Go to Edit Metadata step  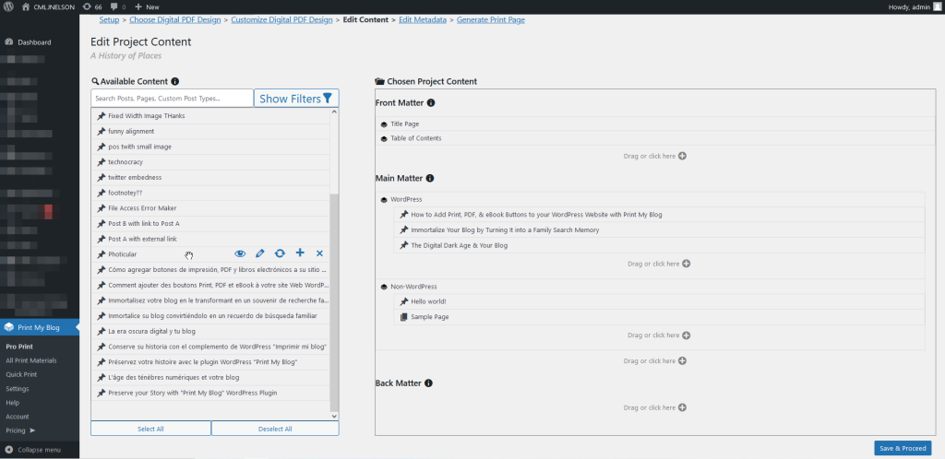[423, 20]
